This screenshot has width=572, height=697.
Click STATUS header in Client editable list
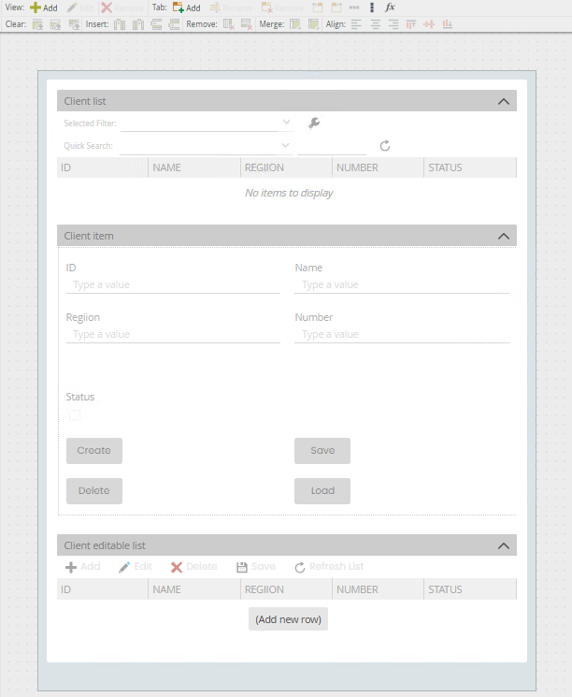(470, 589)
